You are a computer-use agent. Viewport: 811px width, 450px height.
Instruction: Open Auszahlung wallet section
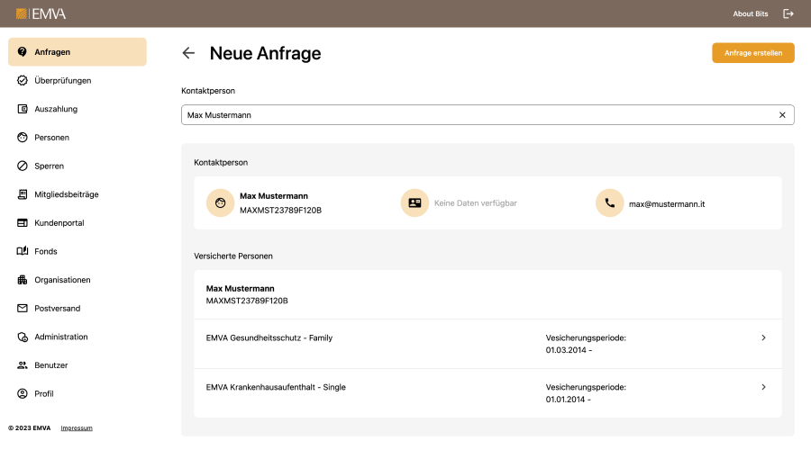pyautogui.click(x=56, y=109)
